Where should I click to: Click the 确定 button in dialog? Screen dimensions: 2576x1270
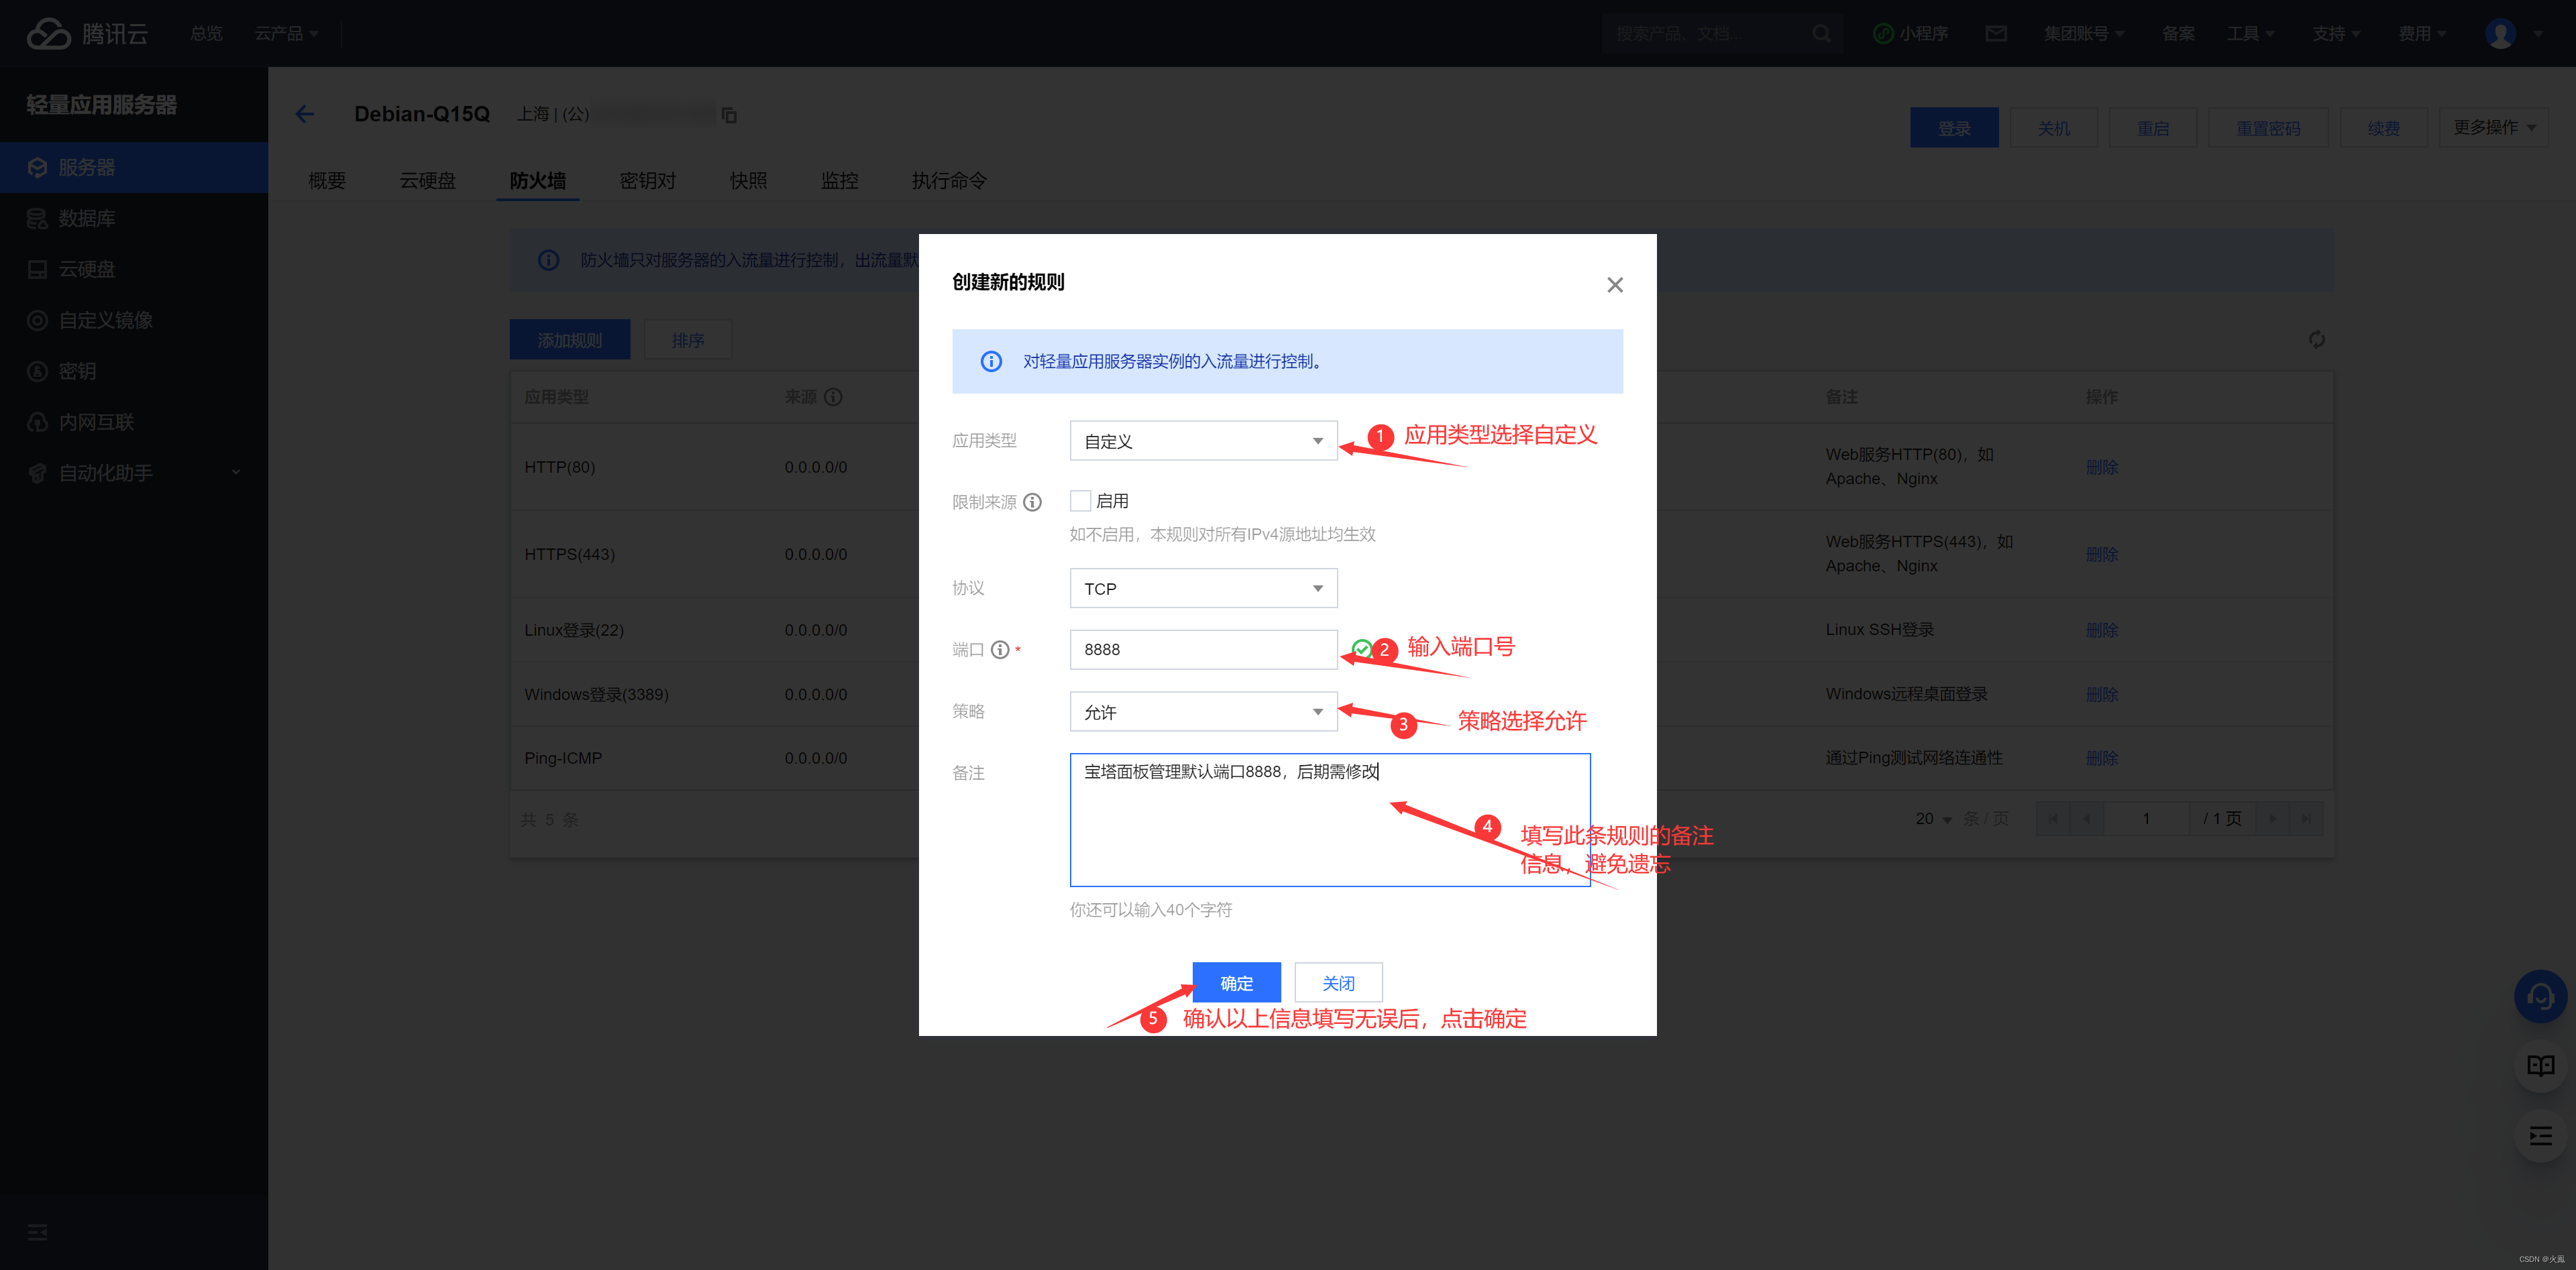(x=1236, y=982)
